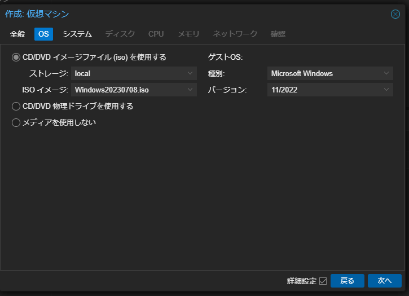This screenshot has height=296, width=409.
Task: Select the 確認 tab
Action: point(278,34)
